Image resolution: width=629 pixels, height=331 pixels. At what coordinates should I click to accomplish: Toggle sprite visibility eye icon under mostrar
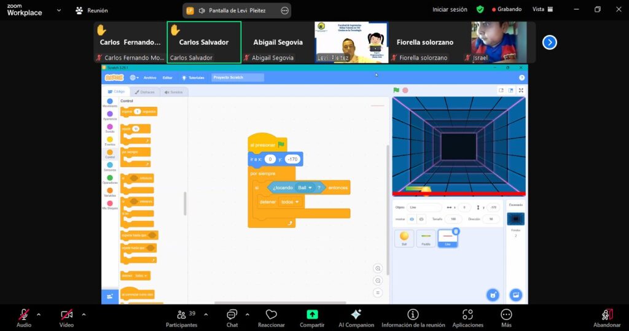[x=412, y=219]
